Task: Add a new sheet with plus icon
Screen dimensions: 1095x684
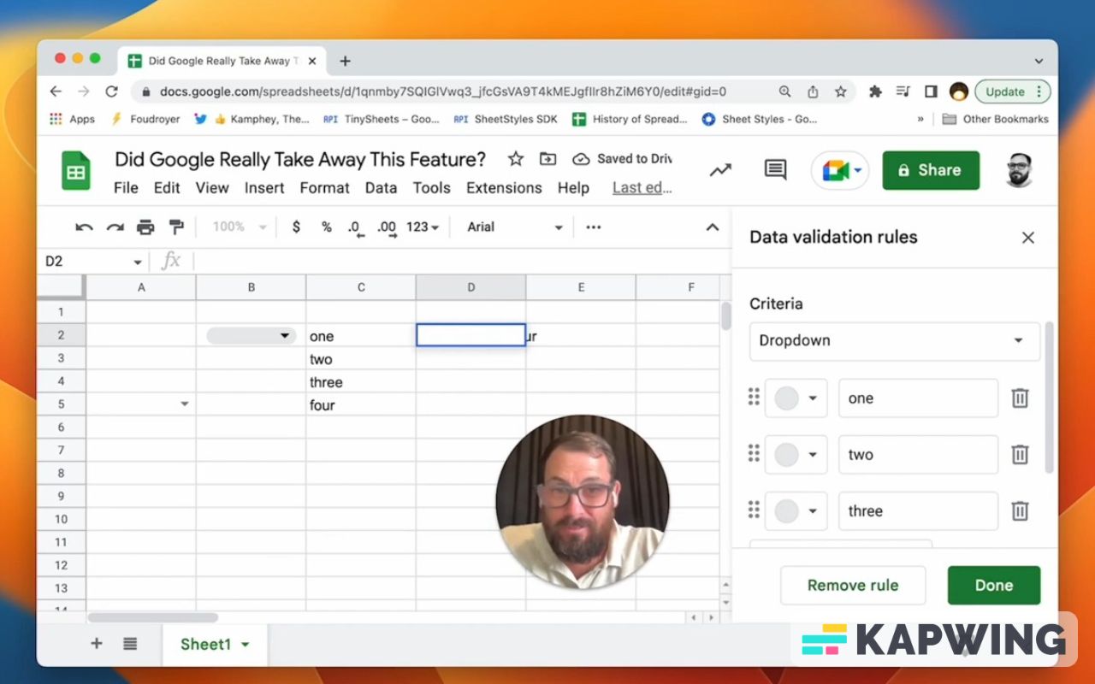Action: 97,644
